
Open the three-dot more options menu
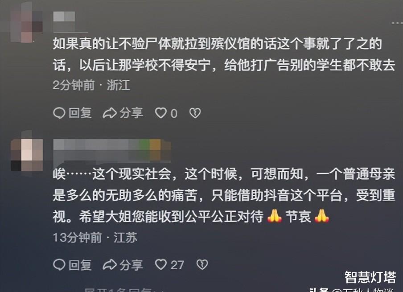coord(397,23)
